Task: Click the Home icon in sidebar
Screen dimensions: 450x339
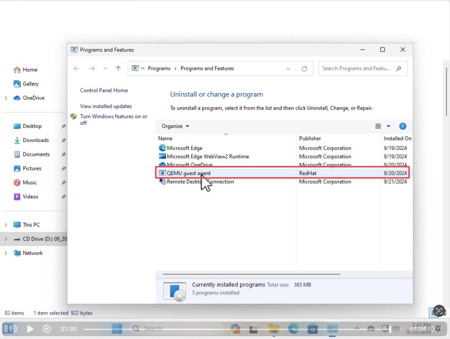Action: pyautogui.click(x=17, y=70)
